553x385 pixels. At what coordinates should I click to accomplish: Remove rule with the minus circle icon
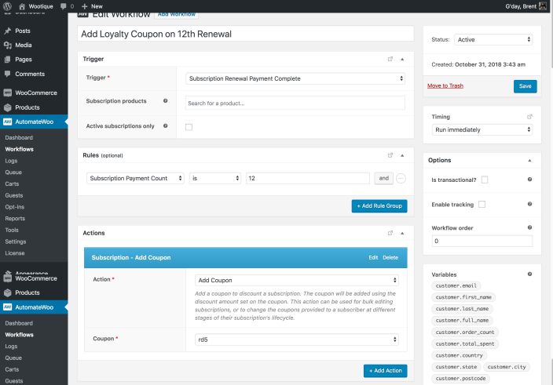pos(401,178)
